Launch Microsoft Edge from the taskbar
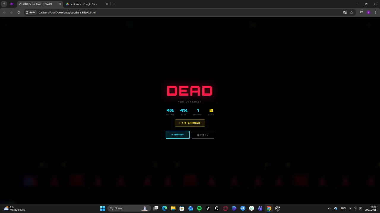The width and height of the screenshot is (380, 213). click(x=164, y=208)
